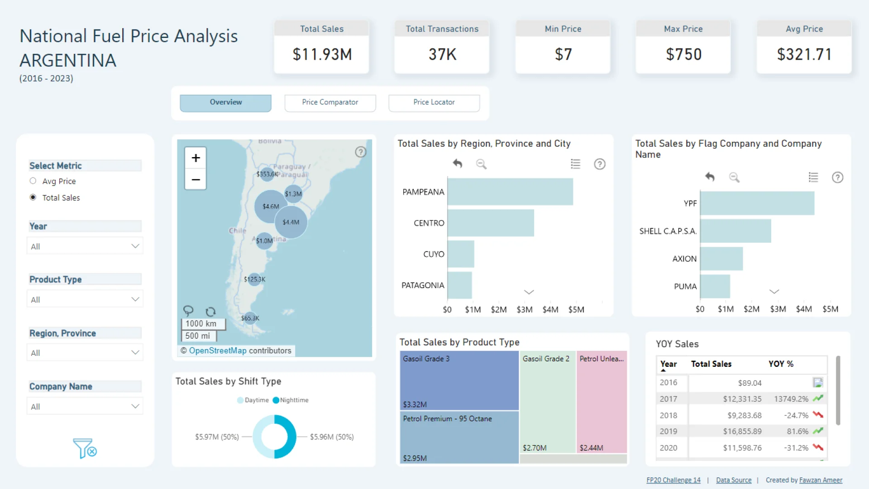Image resolution: width=869 pixels, height=489 pixels.
Task: Click the 2018 downward trend arrow icon
Action: tap(818, 415)
